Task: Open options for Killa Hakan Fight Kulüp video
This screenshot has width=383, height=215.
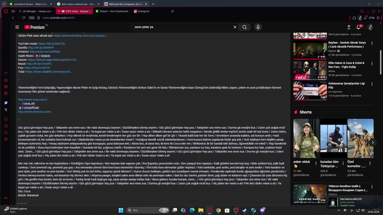Action: tap(372, 64)
